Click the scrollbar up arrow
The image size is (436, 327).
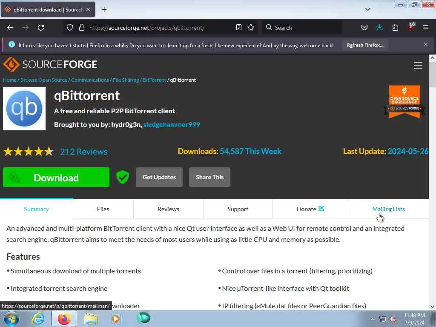pos(432,58)
